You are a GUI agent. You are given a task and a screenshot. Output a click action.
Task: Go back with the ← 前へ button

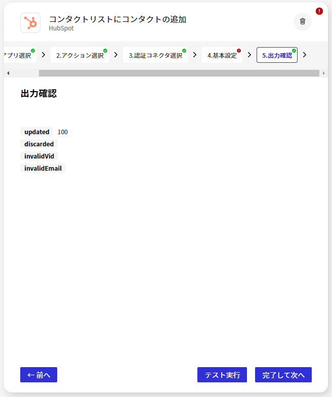(x=38, y=375)
